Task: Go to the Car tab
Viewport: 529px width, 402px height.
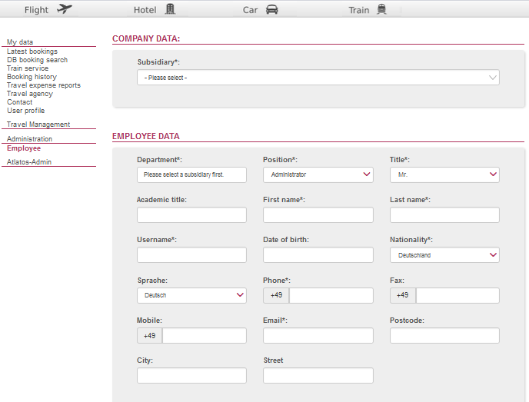Action: click(x=251, y=10)
